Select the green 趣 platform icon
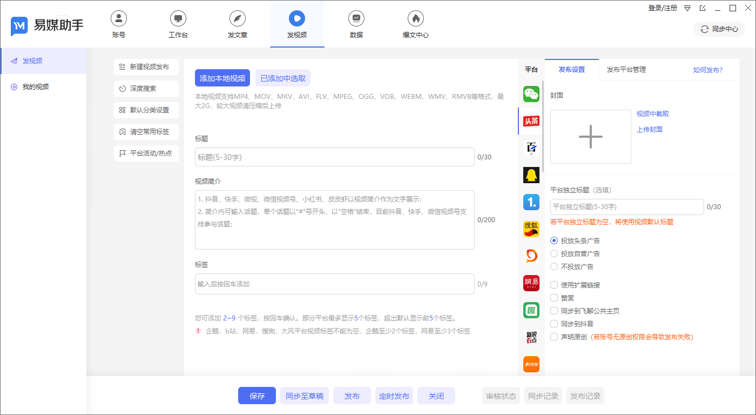 point(531,310)
